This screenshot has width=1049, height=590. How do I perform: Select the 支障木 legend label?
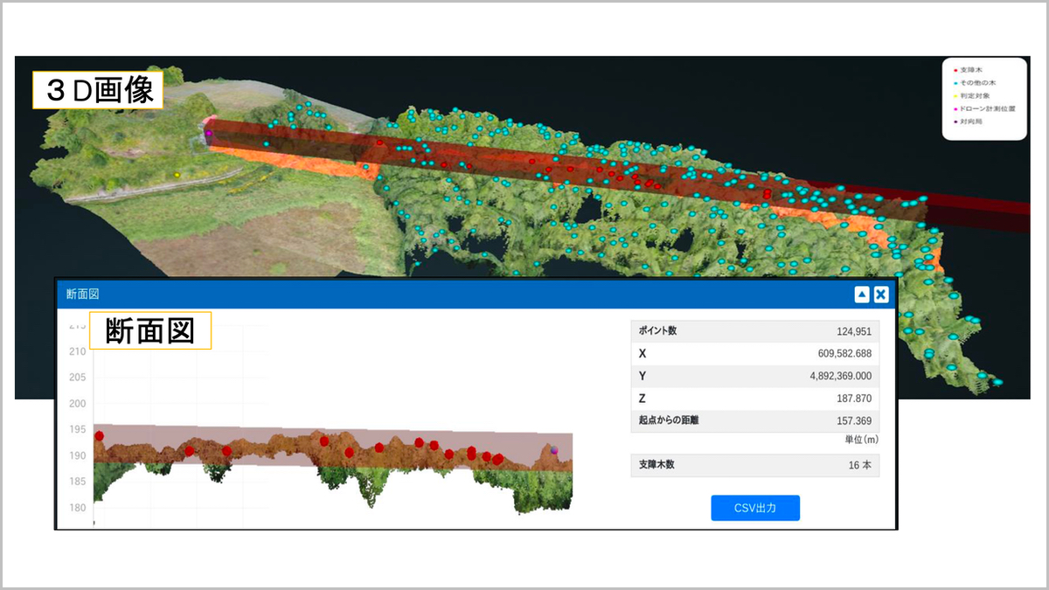tap(971, 69)
